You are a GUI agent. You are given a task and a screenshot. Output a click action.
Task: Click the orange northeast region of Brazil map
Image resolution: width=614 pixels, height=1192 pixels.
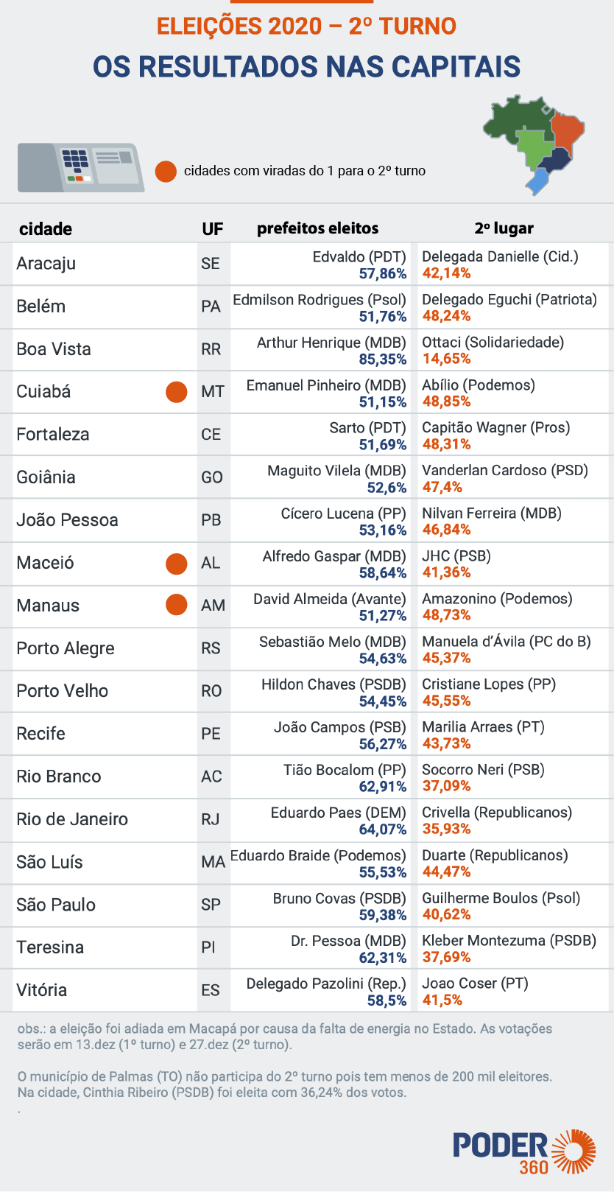[x=568, y=130]
